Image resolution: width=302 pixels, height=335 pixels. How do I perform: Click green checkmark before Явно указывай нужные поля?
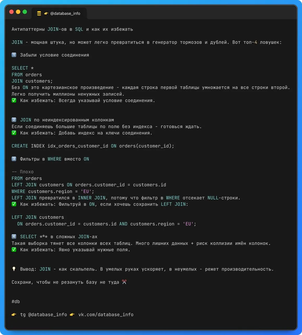(14, 250)
